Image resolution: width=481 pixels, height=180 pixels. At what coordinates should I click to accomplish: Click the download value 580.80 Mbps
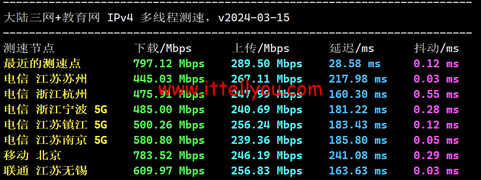[x=169, y=140]
